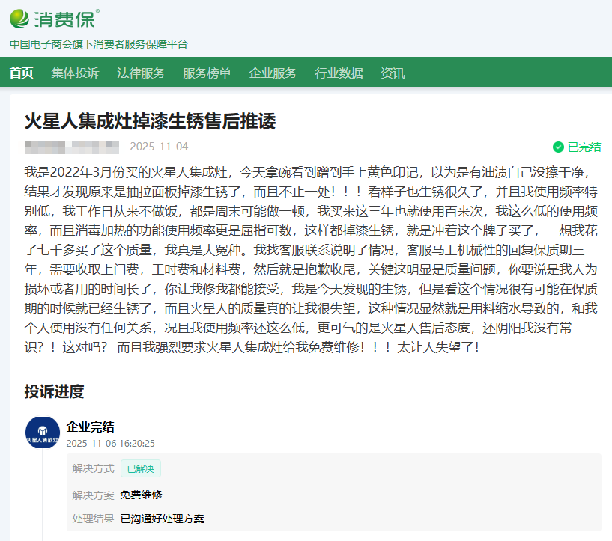
Task: Switch to the 服务榜单 tab
Action: tap(207, 73)
